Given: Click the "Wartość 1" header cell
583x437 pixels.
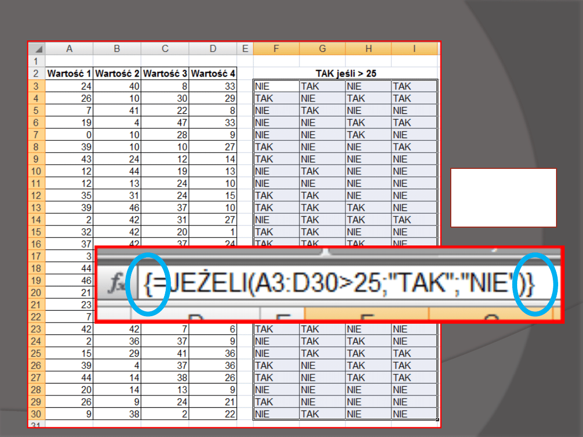Looking at the screenshot, I should pyautogui.click(x=69, y=74).
